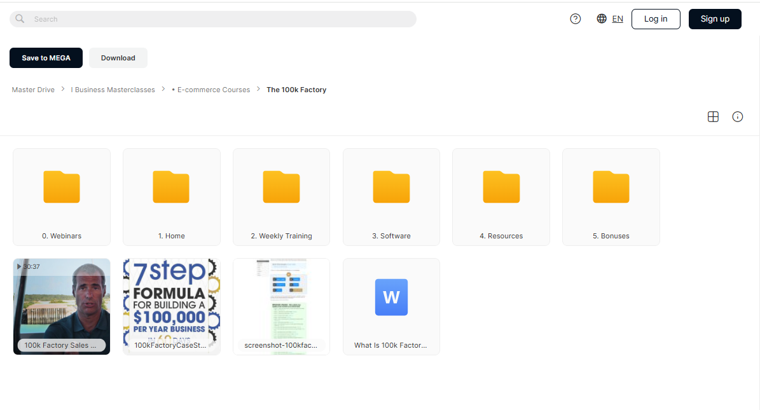
Task: Open the 100kFactoryCaseSt image thumbnail
Action: coord(172,306)
